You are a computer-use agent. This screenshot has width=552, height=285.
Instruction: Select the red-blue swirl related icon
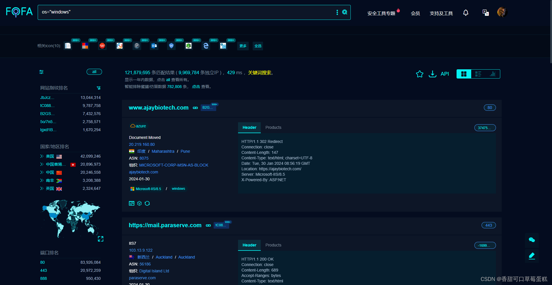pyautogui.click(x=120, y=46)
